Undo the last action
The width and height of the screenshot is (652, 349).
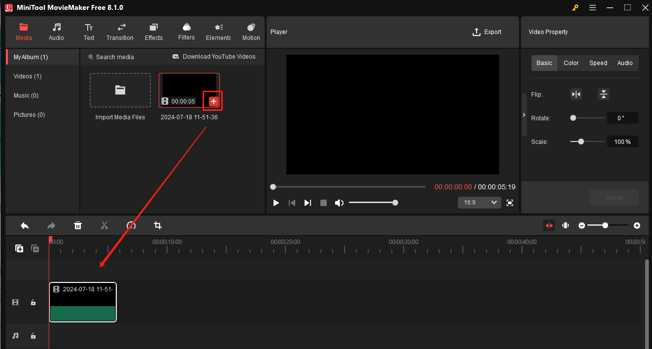(25, 225)
